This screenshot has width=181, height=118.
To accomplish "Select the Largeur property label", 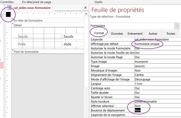I will click(113, 84).
